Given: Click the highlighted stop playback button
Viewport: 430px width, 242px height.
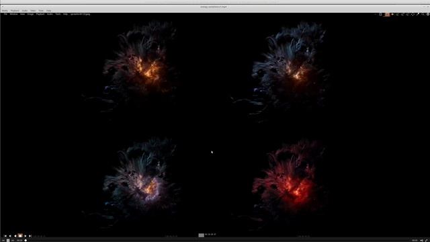Looking at the screenshot, I should [x=20, y=236].
